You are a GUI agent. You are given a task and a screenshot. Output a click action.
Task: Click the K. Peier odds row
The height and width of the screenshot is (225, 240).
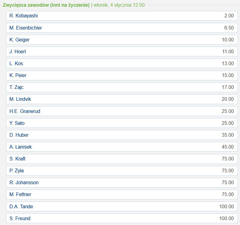tap(122, 75)
